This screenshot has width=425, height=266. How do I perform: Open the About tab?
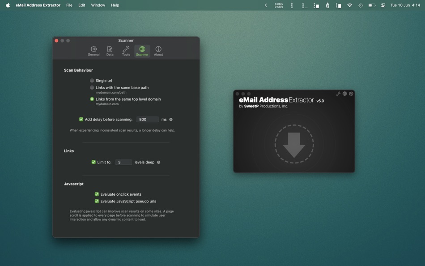(158, 51)
